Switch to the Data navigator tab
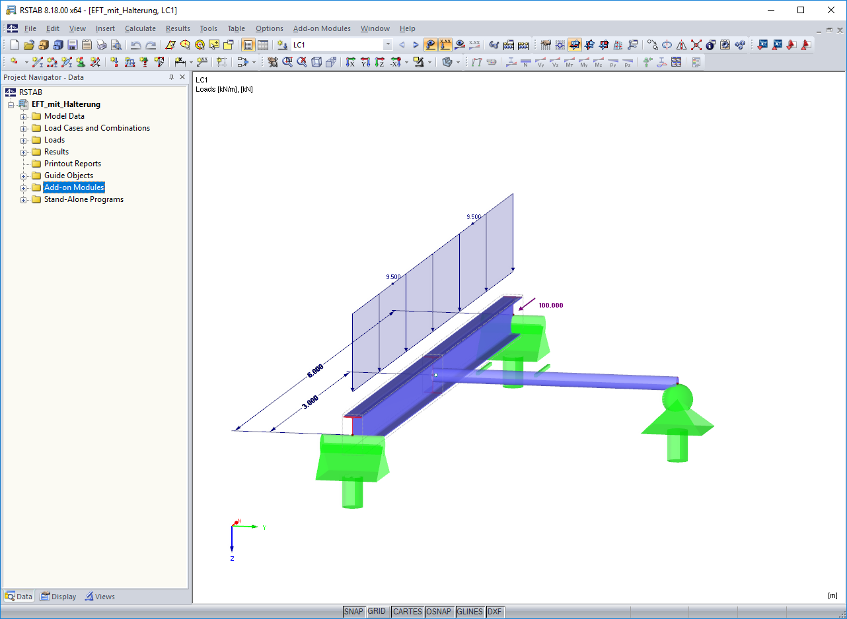This screenshot has height=619, width=847. (x=18, y=597)
